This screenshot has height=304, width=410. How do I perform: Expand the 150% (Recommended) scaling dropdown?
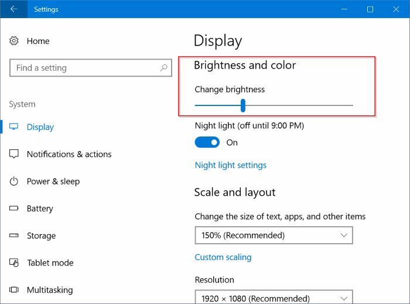tap(274, 235)
